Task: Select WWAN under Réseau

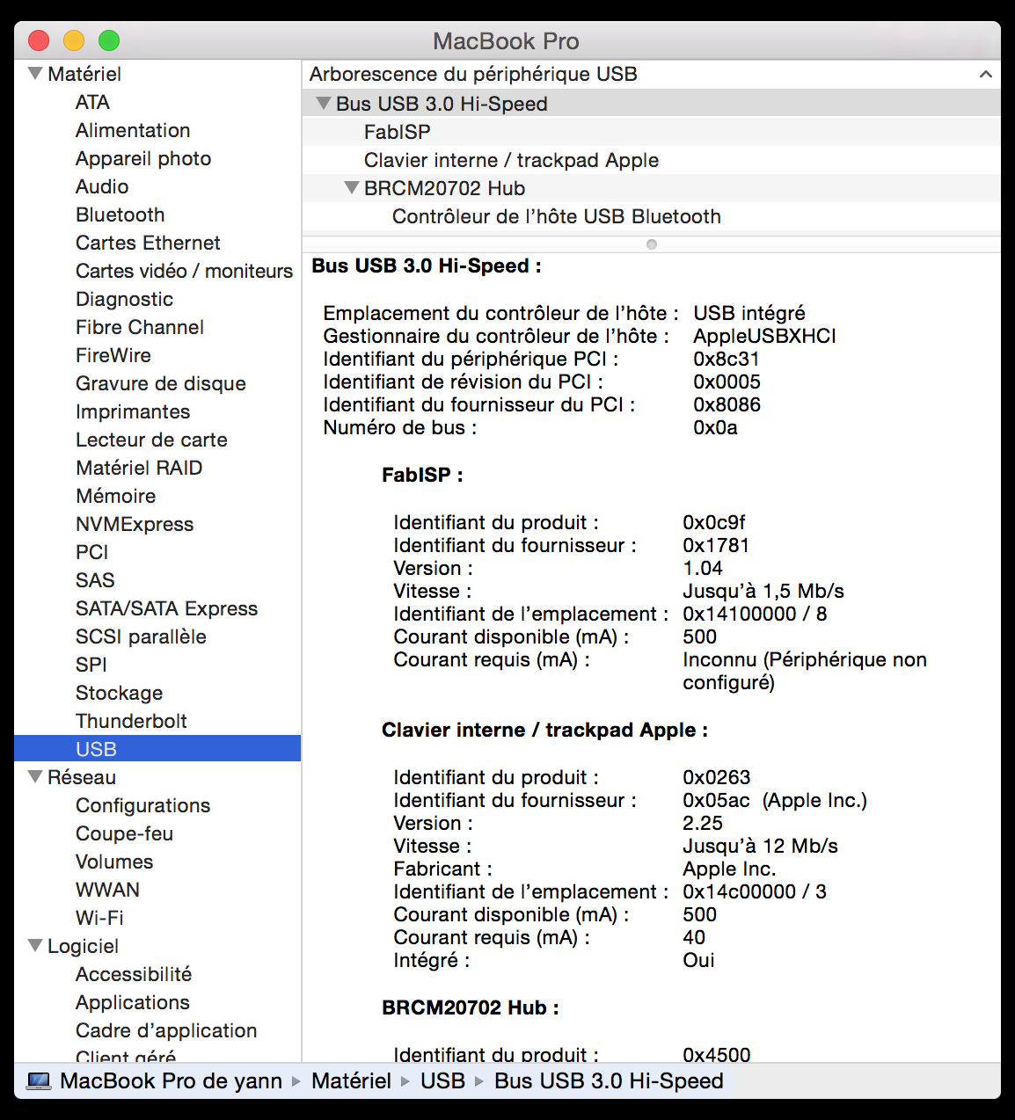Action: point(107,890)
